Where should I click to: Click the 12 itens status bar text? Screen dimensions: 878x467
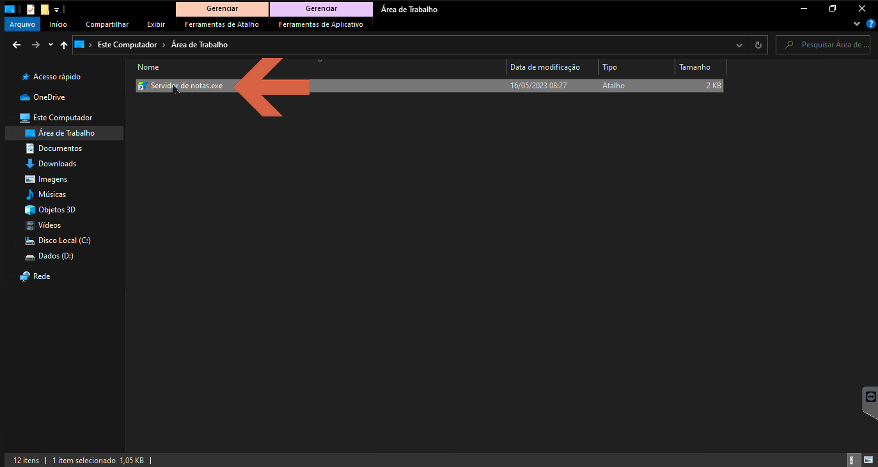pos(26,461)
